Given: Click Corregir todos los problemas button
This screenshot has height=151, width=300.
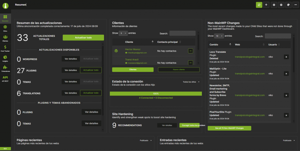Looking at the screenshot, I should pos(190,125).
